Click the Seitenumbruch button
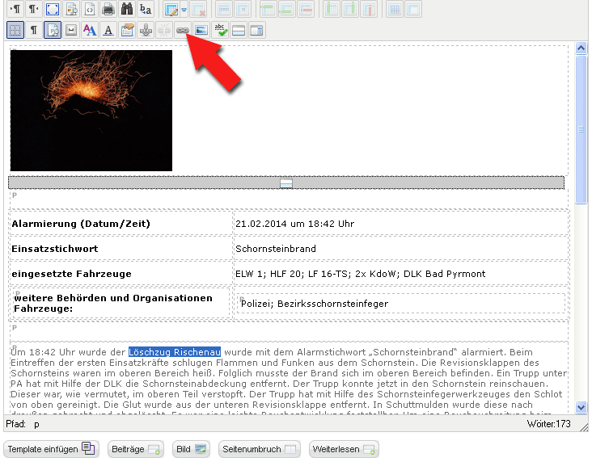 click(x=260, y=449)
